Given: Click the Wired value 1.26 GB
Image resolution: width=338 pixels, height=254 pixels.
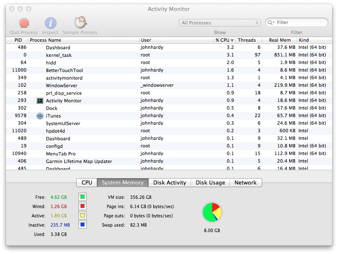Looking at the screenshot, I should click(59, 206).
